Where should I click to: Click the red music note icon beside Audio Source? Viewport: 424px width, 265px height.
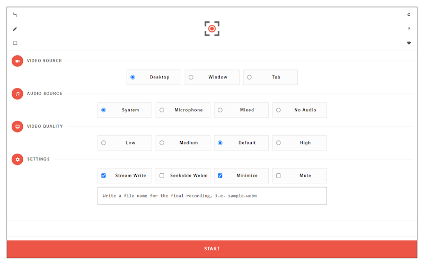(17, 94)
